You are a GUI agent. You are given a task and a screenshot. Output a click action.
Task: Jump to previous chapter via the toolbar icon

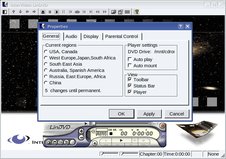click(x=84, y=12)
